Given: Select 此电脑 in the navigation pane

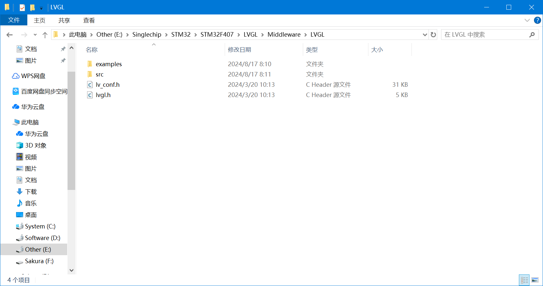Looking at the screenshot, I should pyautogui.click(x=30, y=122).
